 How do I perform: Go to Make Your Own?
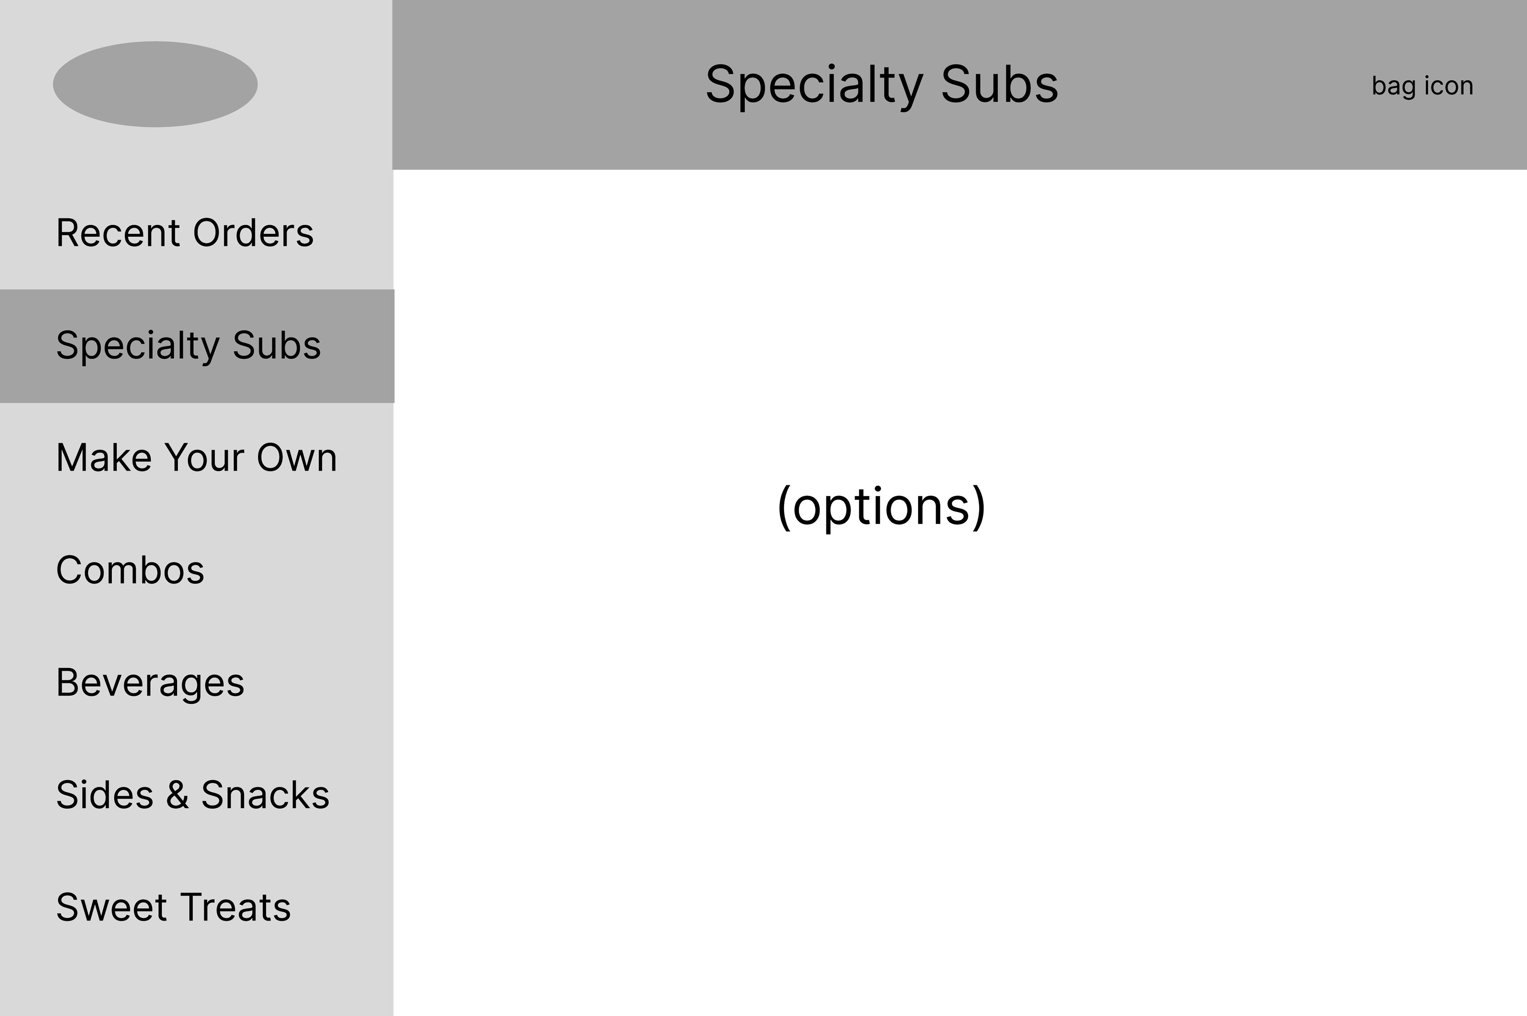[x=196, y=457]
